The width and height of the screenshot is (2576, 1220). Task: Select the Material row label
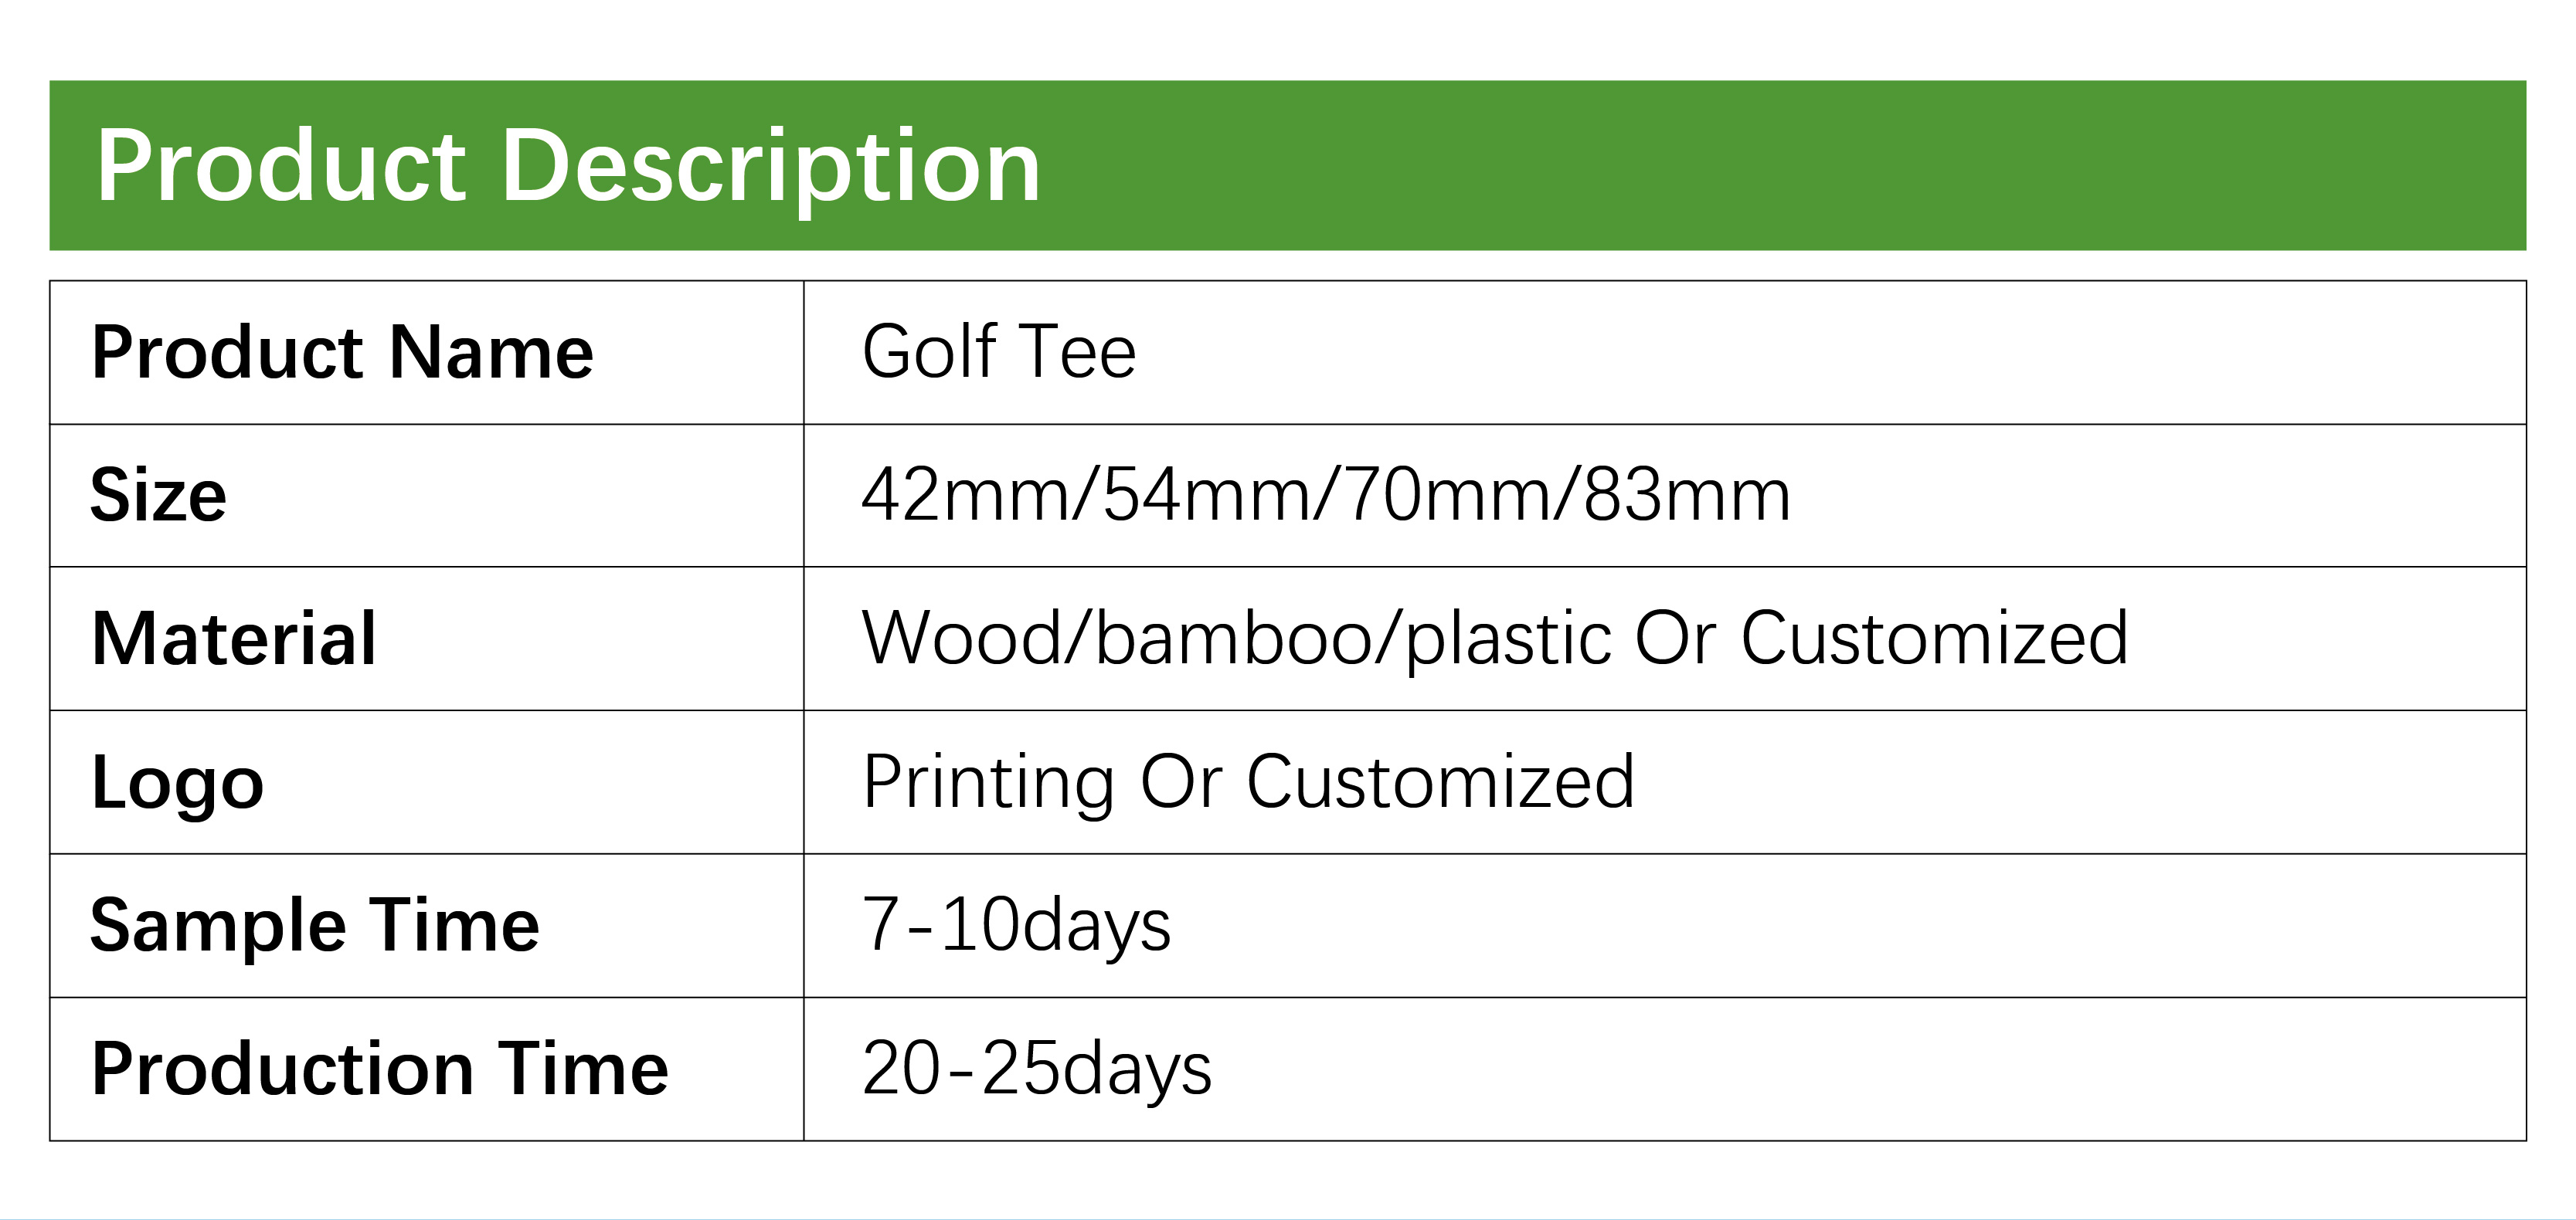[x=234, y=639]
